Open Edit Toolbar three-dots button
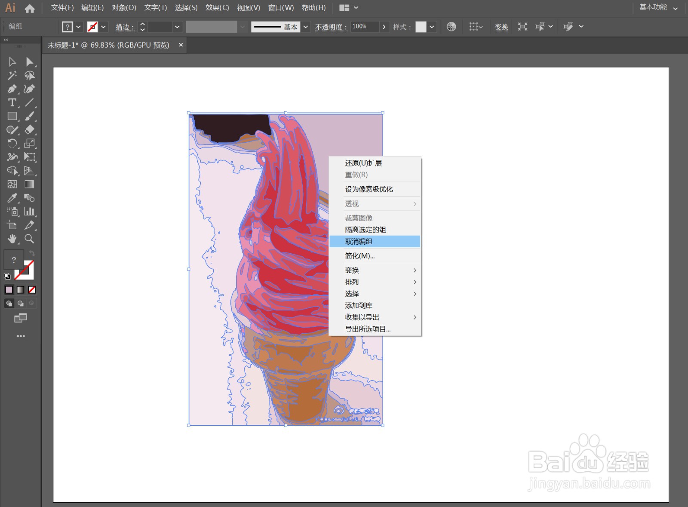This screenshot has width=688, height=507. click(x=21, y=336)
